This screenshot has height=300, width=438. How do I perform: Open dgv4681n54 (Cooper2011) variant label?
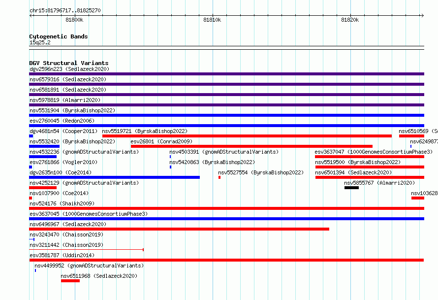click(63, 131)
